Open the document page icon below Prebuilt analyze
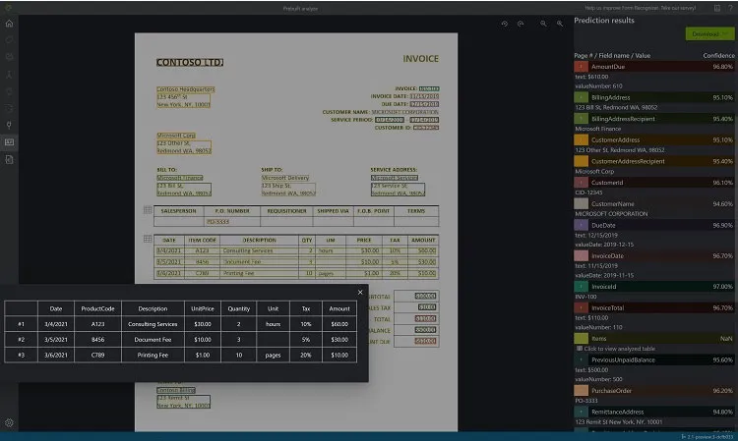The height and width of the screenshot is (441, 738). click(10, 159)
